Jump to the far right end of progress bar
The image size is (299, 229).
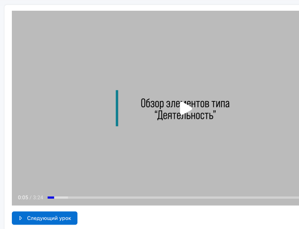point(298,198)
